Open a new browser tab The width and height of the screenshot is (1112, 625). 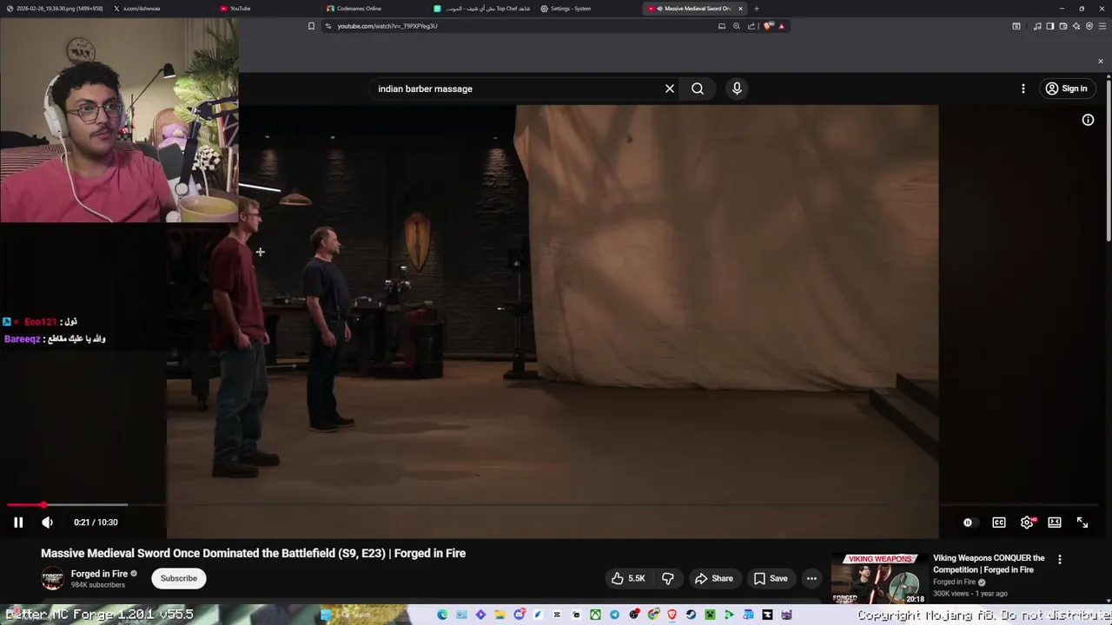(757, 9)
